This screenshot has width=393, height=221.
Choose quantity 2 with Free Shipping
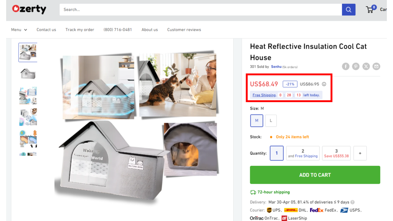point(303,153)
